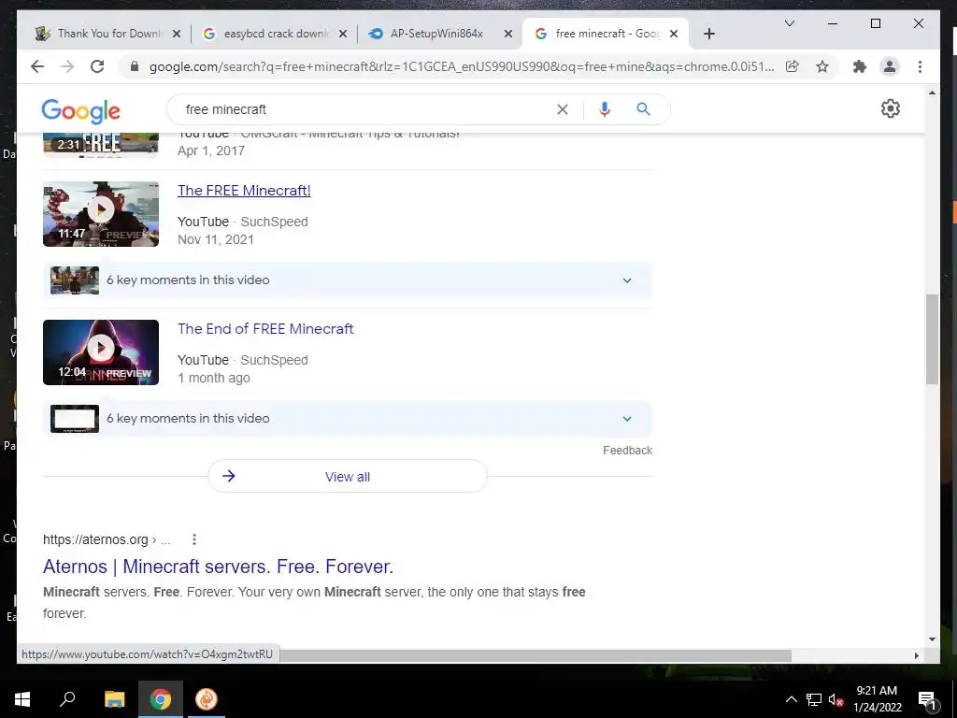Go back to the previous page

[37, 66]
